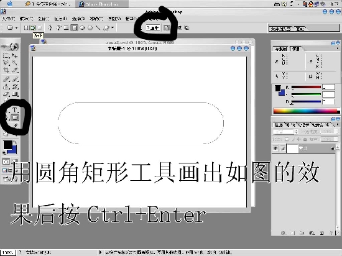Toggle the layer visibility eye icon

275,149
